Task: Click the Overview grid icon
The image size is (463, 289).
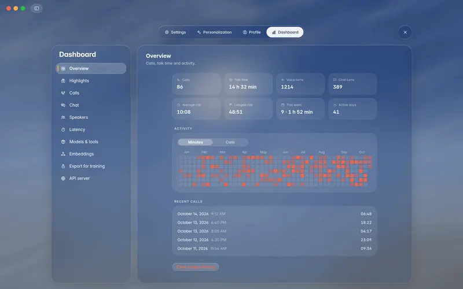Action: click(63, 68)
